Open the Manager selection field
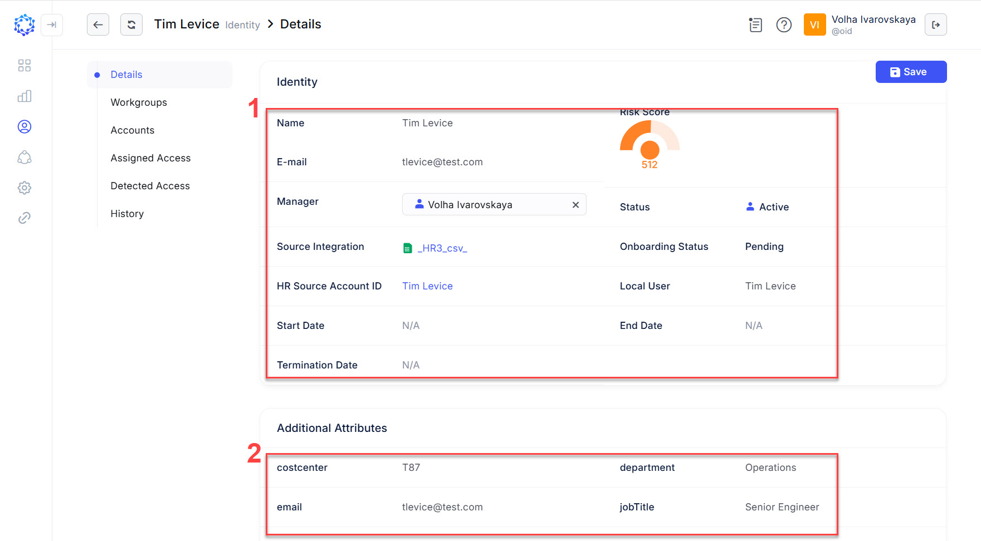 point(485,205)
